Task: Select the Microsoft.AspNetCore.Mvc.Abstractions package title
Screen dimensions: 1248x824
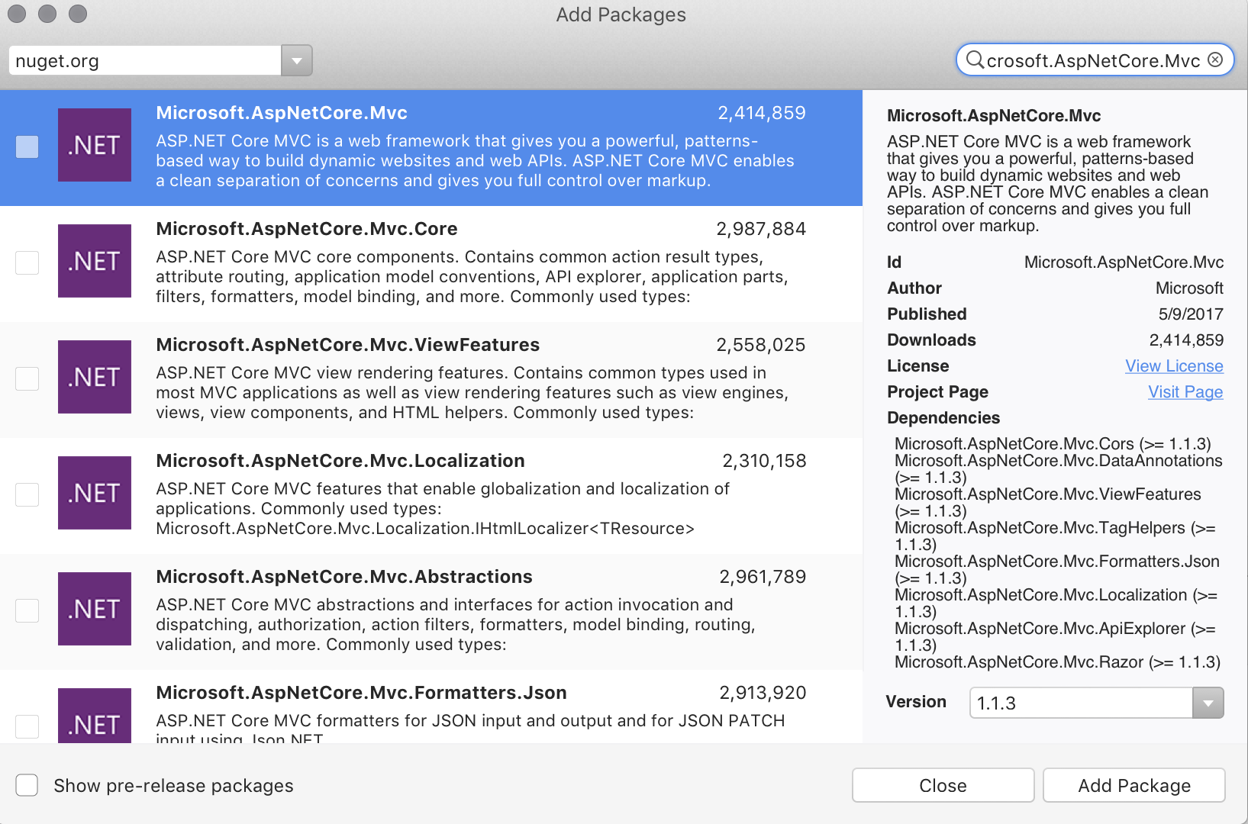Action: click(x=344, y=577)
